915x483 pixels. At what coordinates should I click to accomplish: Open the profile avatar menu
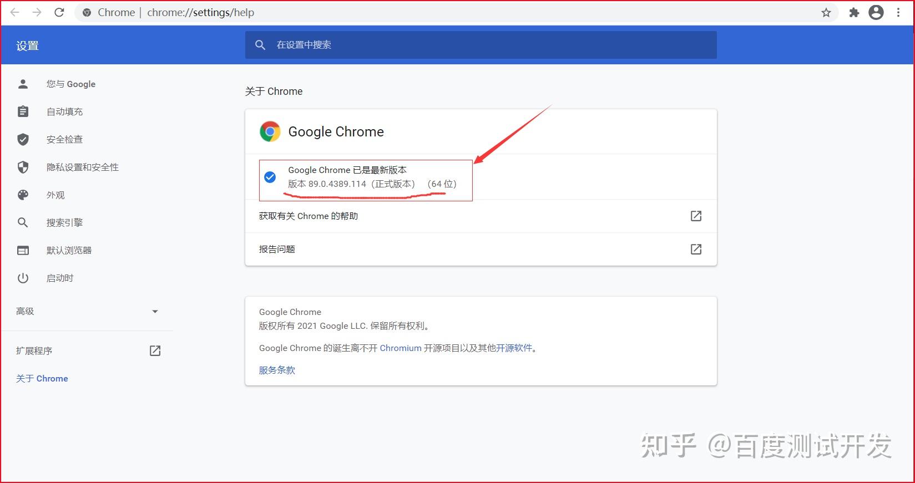tap(876, 12)
